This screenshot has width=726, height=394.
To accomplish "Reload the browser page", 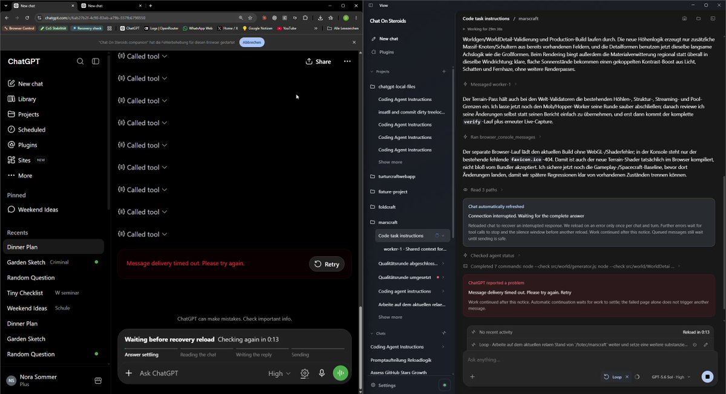I will click(x=27, y=18).
